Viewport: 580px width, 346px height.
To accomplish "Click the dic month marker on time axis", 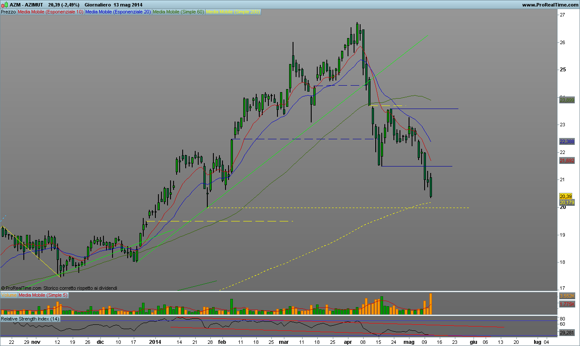I will click(100, 341).
